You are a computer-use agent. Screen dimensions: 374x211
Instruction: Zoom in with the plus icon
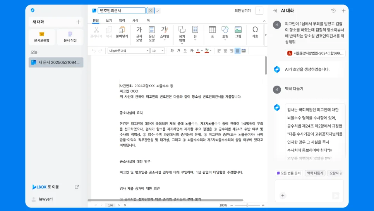click(263, 205)
